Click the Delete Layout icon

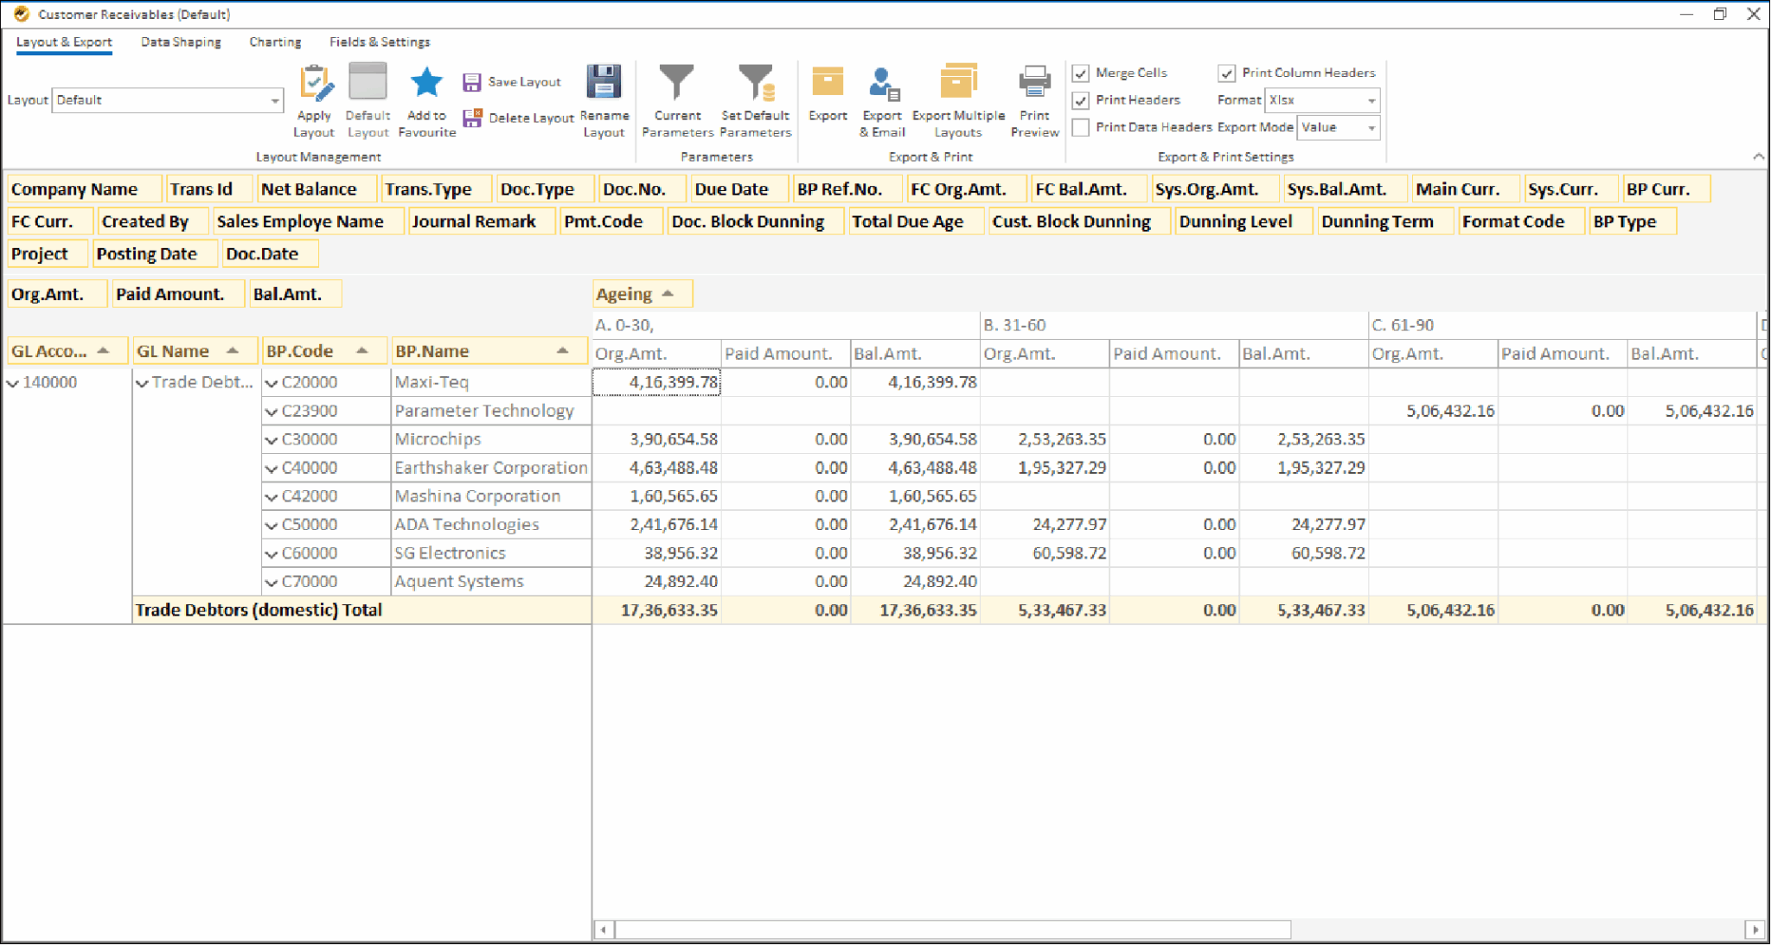point(472,117)
